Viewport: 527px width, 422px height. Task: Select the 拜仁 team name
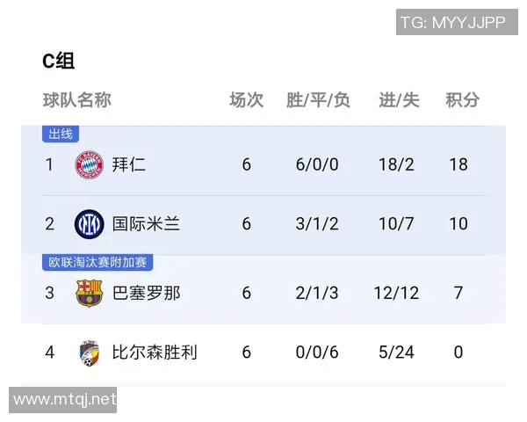pyautogui.click(x=128, y=164)
